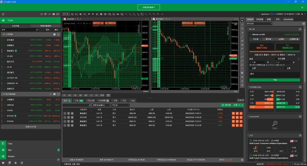
Task: Click the no-pattern icon in Autochartist panel
Action: [275, 123]
